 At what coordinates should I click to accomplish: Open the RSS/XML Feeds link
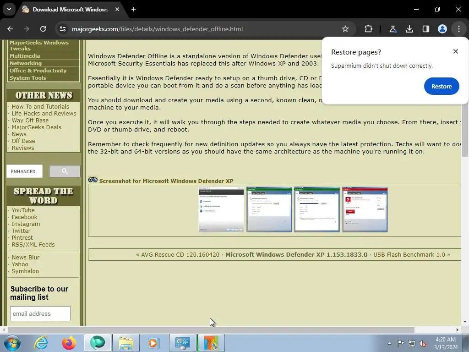click(x=33, y=245)
